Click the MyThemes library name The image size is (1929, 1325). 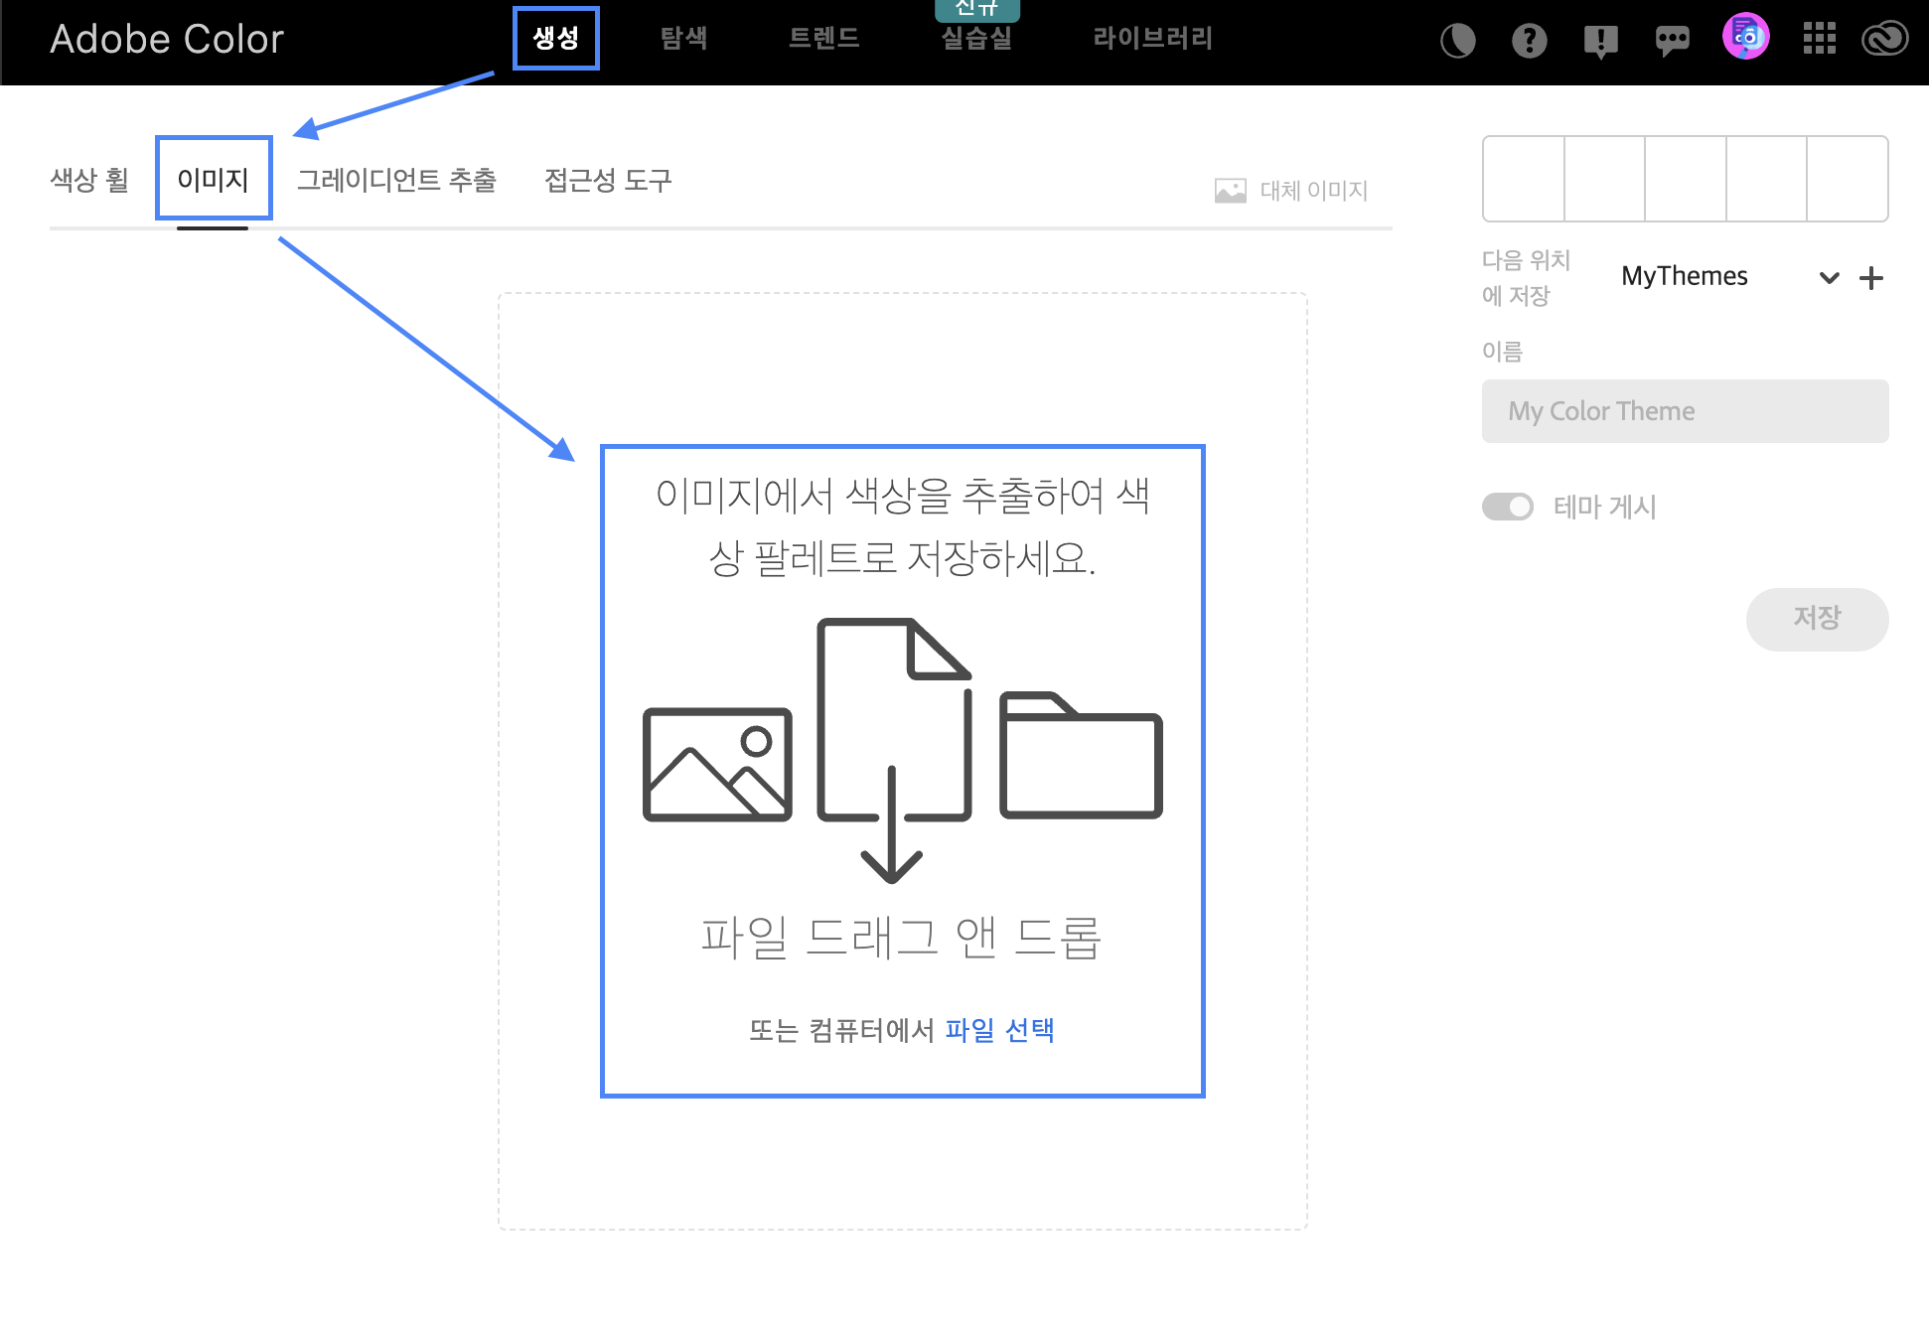(x=1684, y=276)
